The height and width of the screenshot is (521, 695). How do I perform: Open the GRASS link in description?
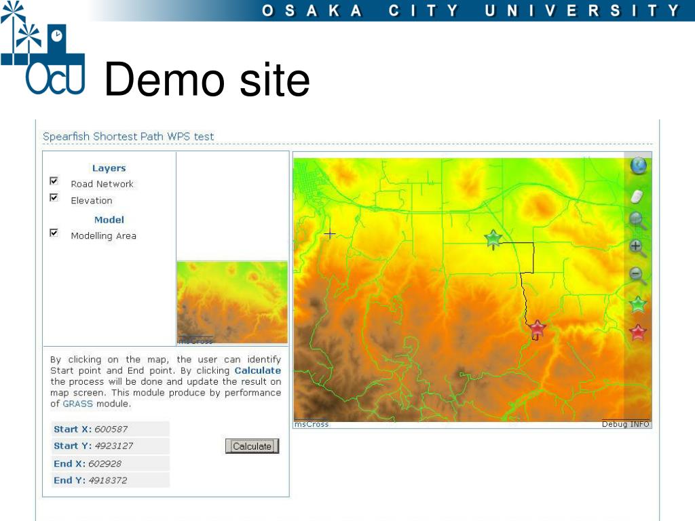click(77, 404)
